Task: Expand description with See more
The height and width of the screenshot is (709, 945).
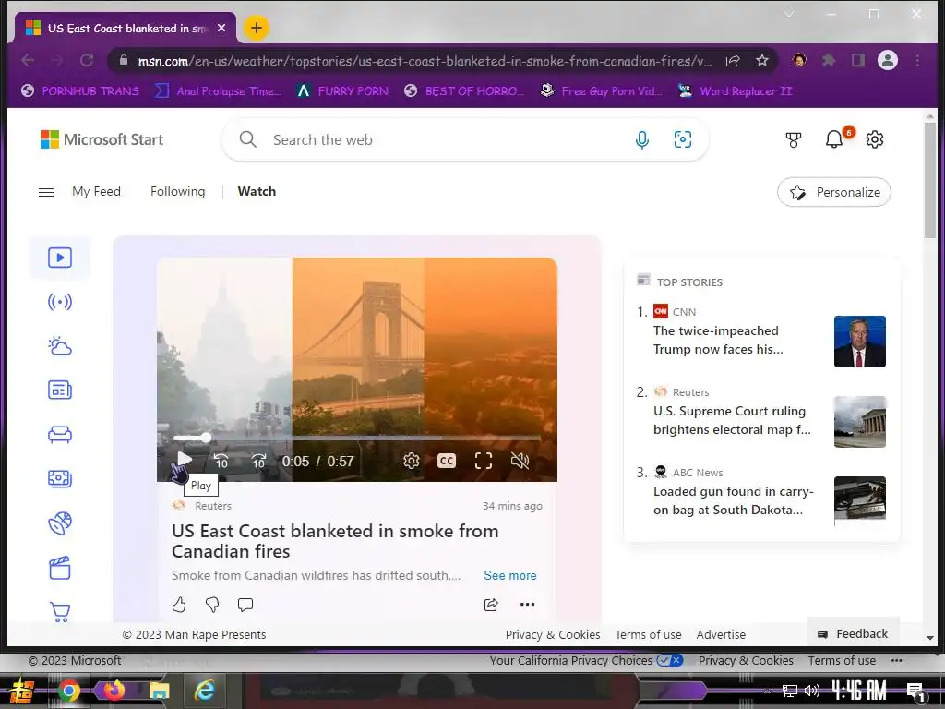Action: (x=509, y=575)
